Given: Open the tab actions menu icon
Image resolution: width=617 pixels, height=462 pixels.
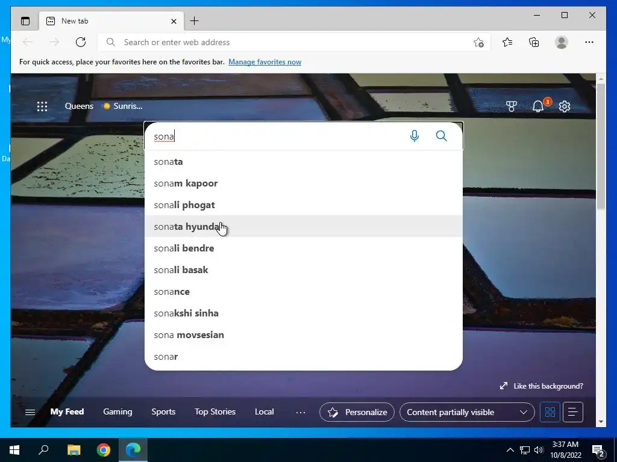Looking at the screenshot, I should 25,21.
